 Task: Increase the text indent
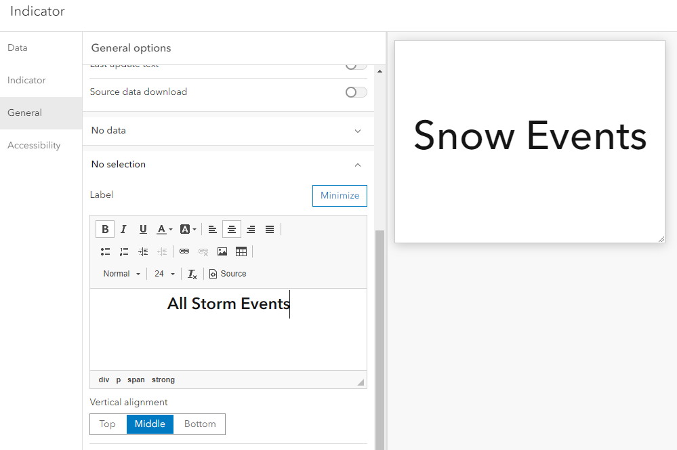click(143, 251)
